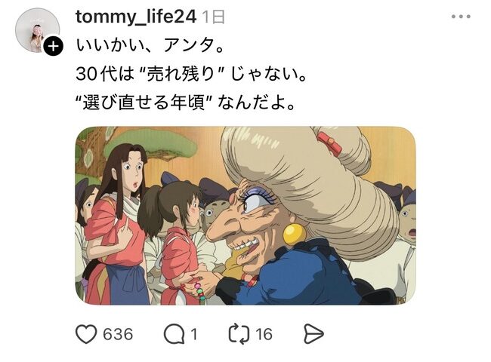Tap the text 30代は at line start
Image resolution: width=491 pixels, height=362 pixels.
pos(105,74)
